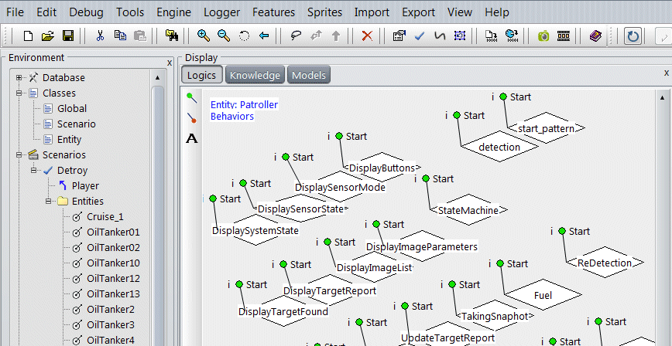Collapse the Classes tree node
The height and width of the screenshot is (346, 672).
point(19,93)
